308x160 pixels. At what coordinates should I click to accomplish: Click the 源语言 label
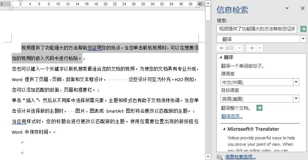(x=228, y=74)
